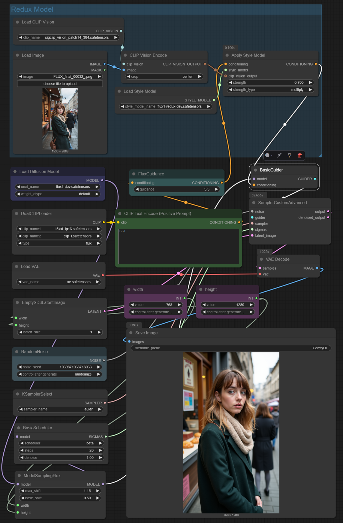The image size is (343, 523).
Task: Open the weight_dtype combo in Load Diffusion Model
Action: click(x=57, y=194)
